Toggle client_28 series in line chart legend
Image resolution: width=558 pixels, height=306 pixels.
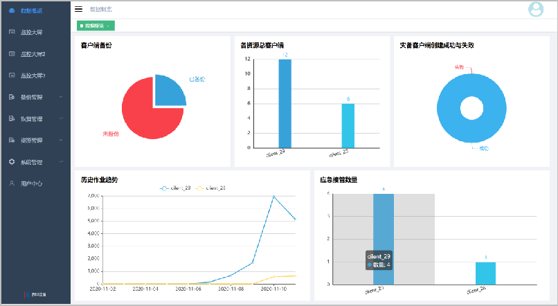pos(214,188)
